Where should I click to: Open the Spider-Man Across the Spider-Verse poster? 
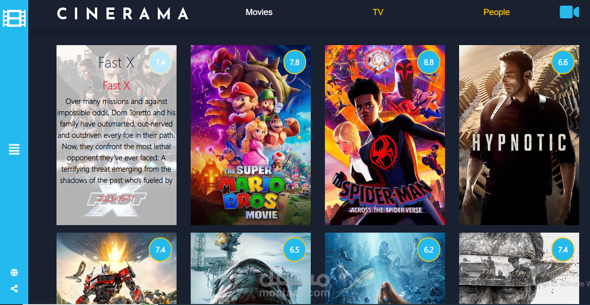pos(385,135)
